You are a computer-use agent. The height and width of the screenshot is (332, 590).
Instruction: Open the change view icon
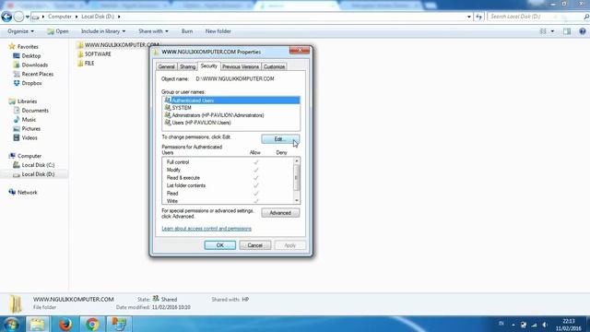543,31
